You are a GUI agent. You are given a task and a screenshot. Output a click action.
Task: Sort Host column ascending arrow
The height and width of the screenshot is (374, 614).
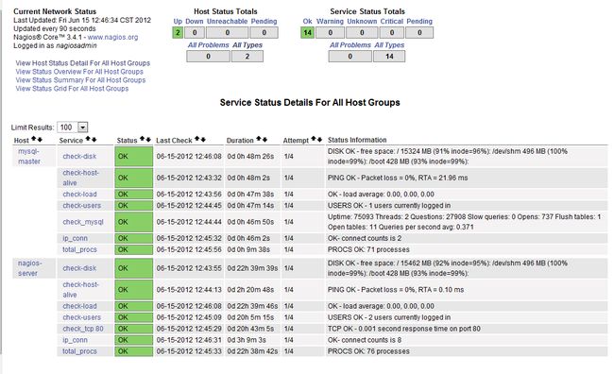tap(34, 139)
